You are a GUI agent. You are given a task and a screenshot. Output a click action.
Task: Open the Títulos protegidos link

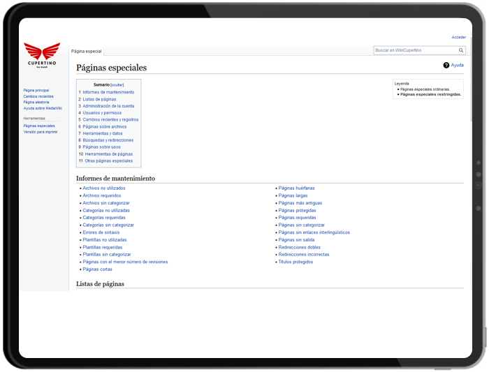[295, 262]
